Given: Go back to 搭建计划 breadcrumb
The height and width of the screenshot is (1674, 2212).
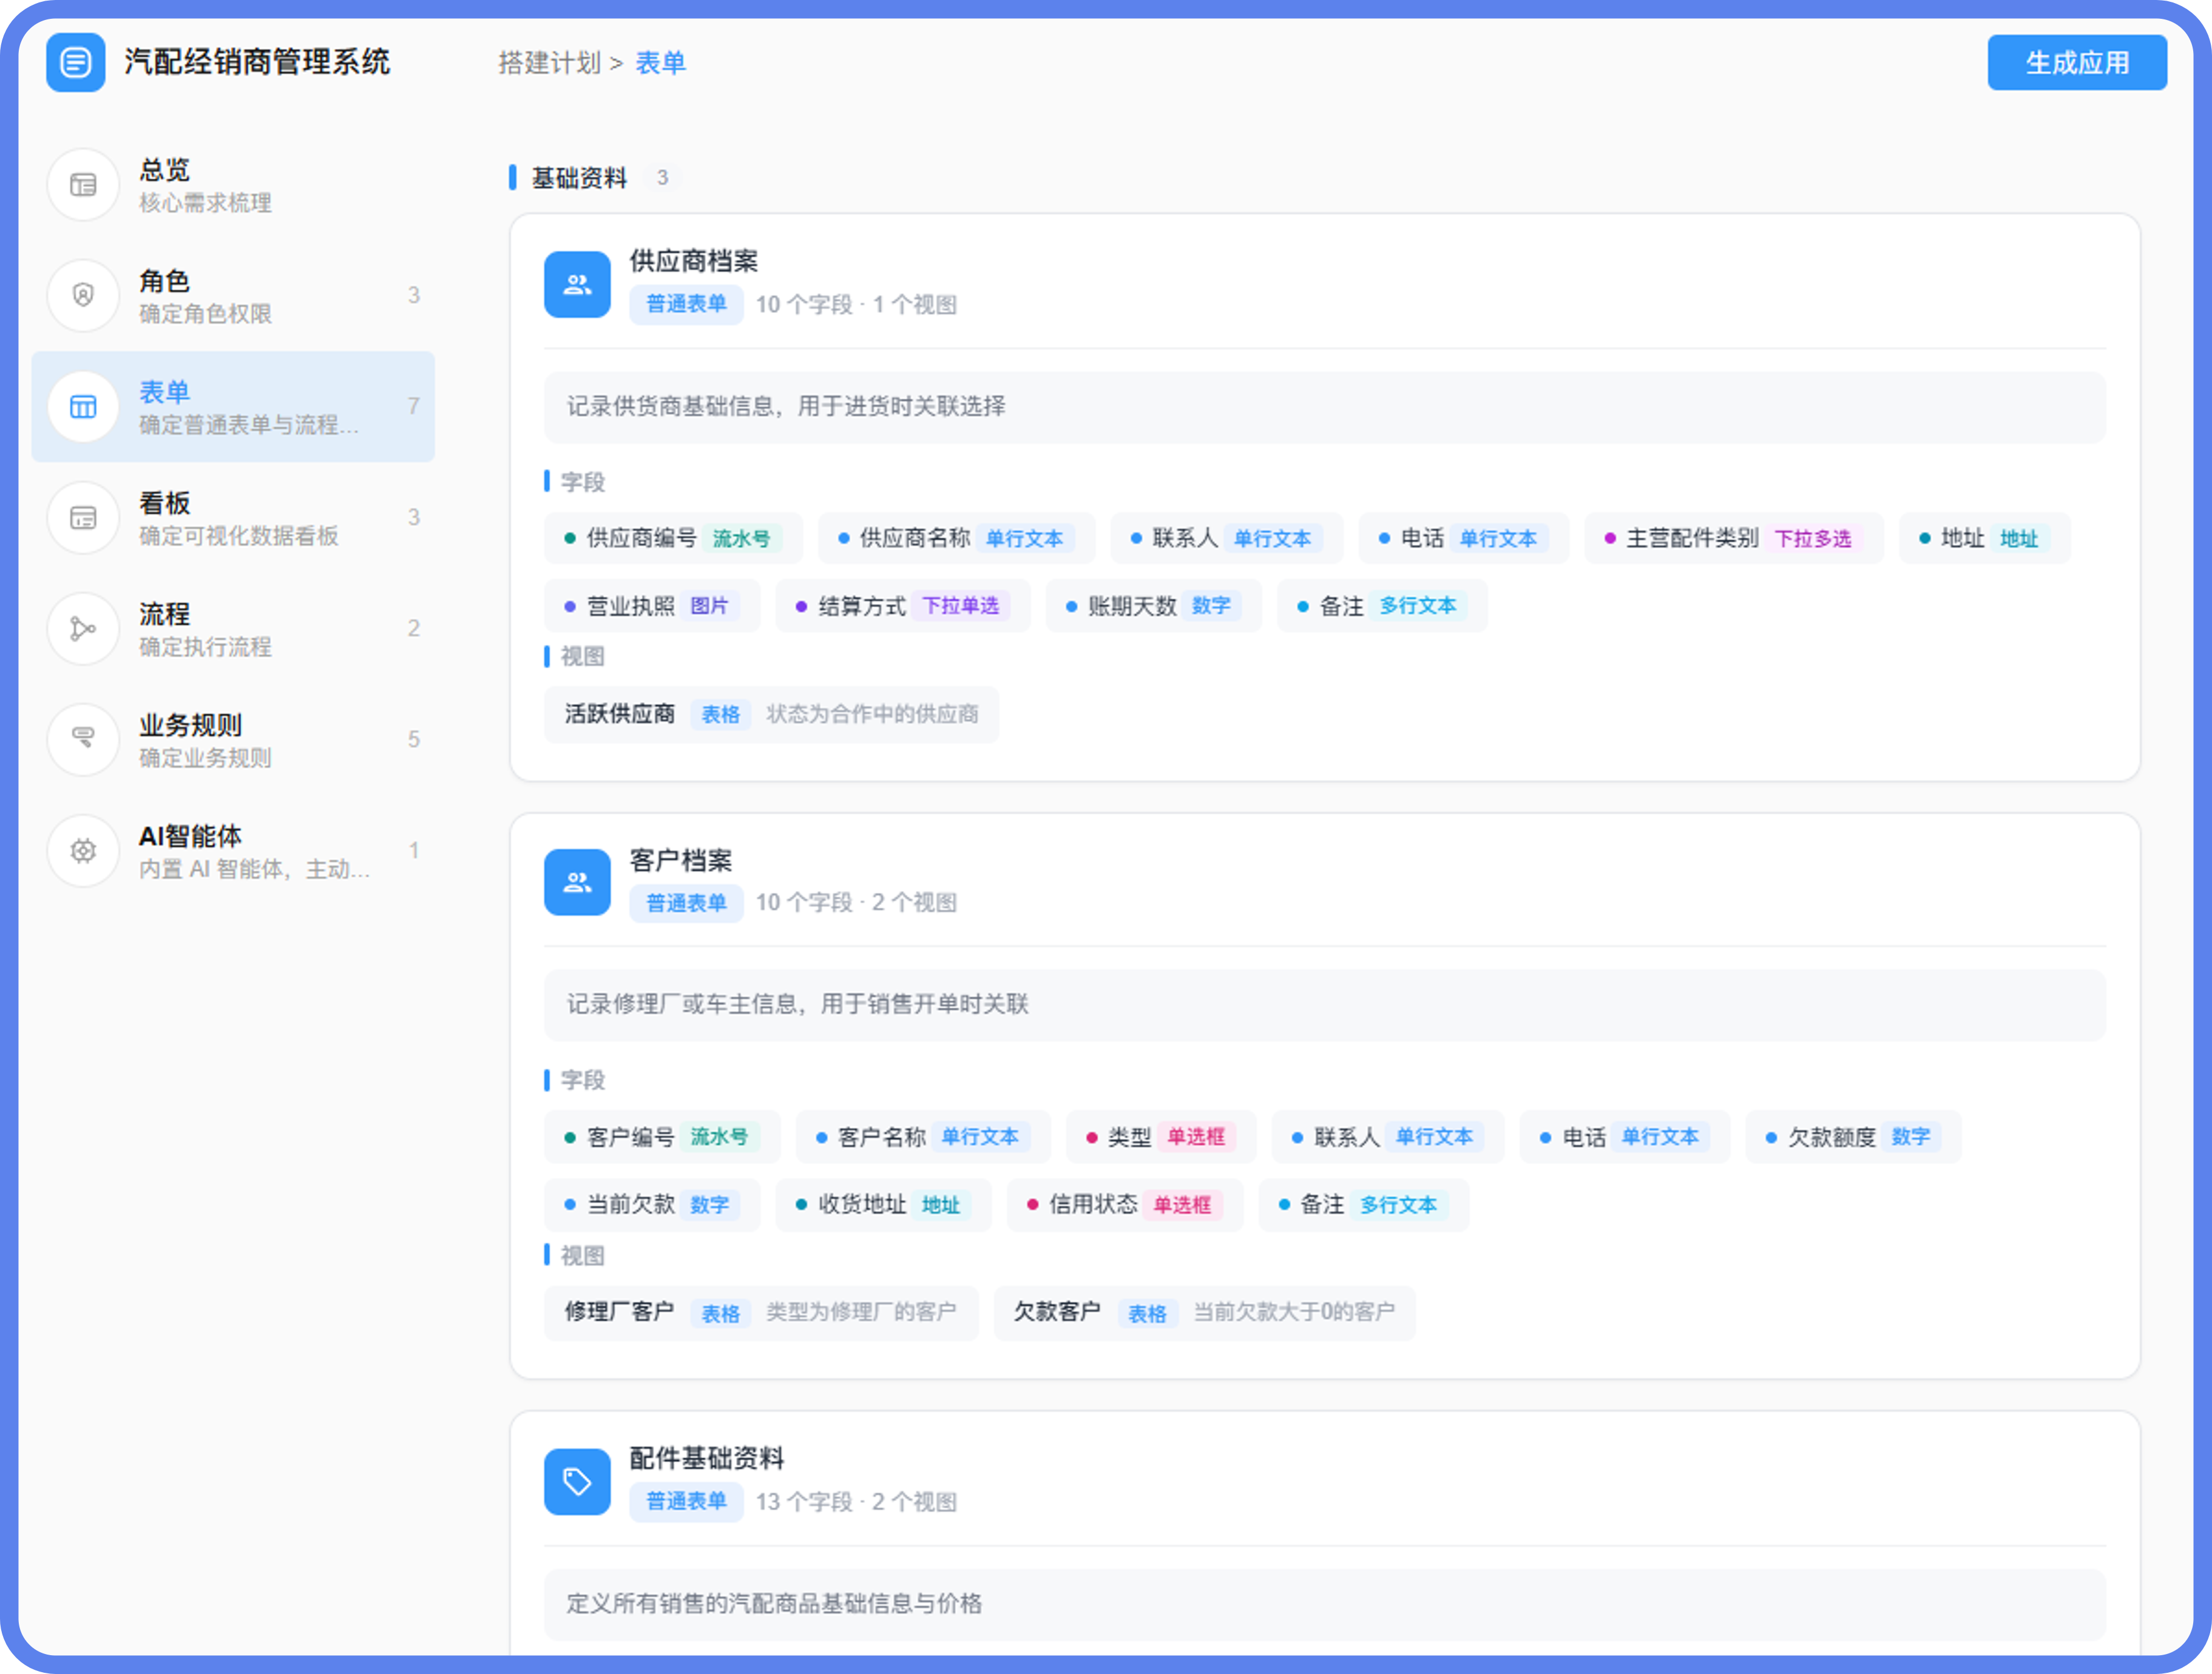Looking at the screenshot, I should pos(549,63).
